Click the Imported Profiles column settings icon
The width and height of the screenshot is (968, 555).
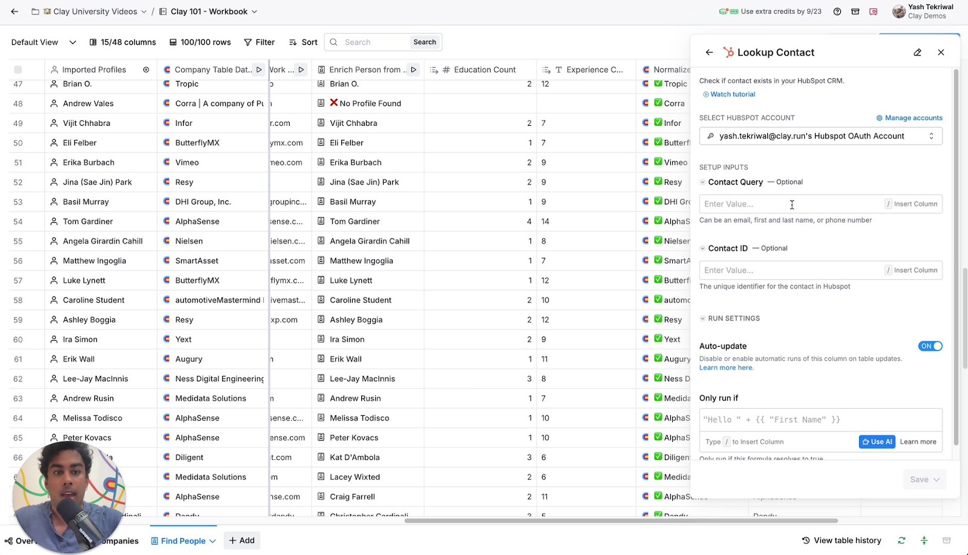(146, 70)
